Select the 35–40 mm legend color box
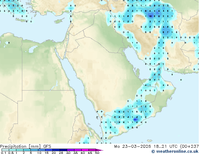This screenshot has width=199, height=154. point(78,150)
